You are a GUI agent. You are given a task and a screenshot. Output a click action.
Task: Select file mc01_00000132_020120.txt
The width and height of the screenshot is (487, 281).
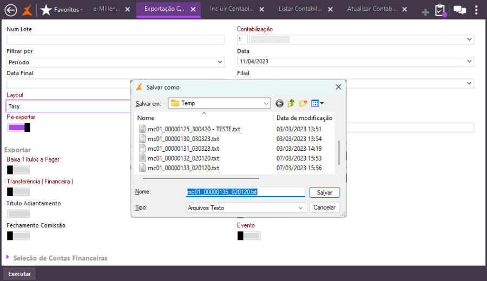coord(183,158)
